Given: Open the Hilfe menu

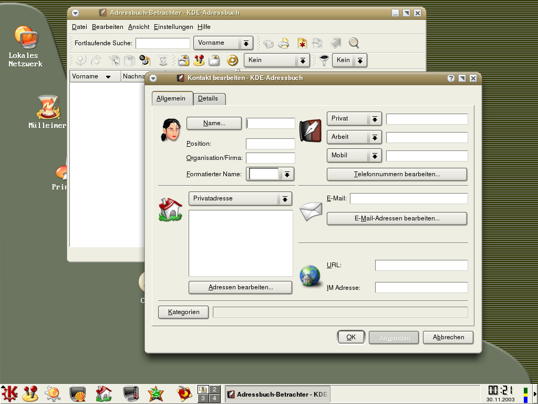Looking at the screenshot, I should (204, 27).
